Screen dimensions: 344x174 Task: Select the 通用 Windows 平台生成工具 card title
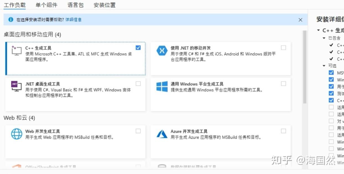click(x=197, y=84)
